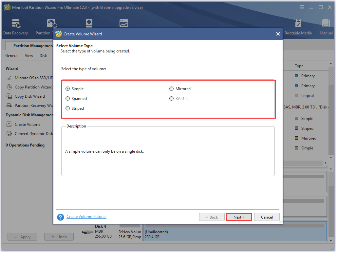Open the Disk menu

click(x=43, y=56)
